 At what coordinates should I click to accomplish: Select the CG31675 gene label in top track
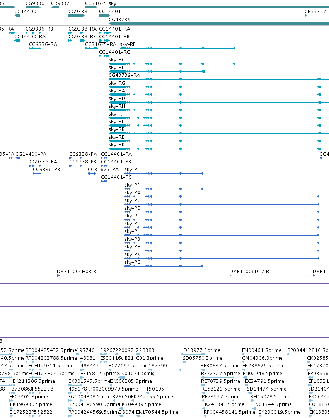click(96, 3)
